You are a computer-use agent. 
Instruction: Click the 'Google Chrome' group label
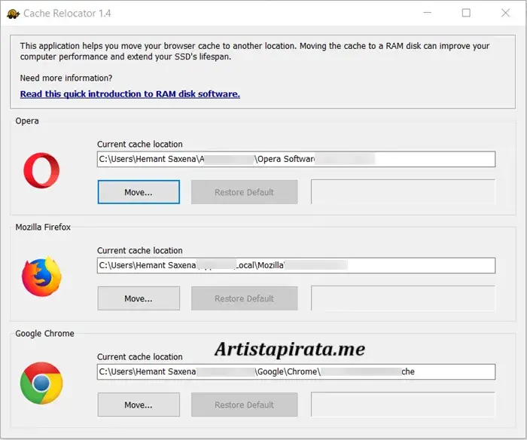pyautogui.click(x=44, y=333)
